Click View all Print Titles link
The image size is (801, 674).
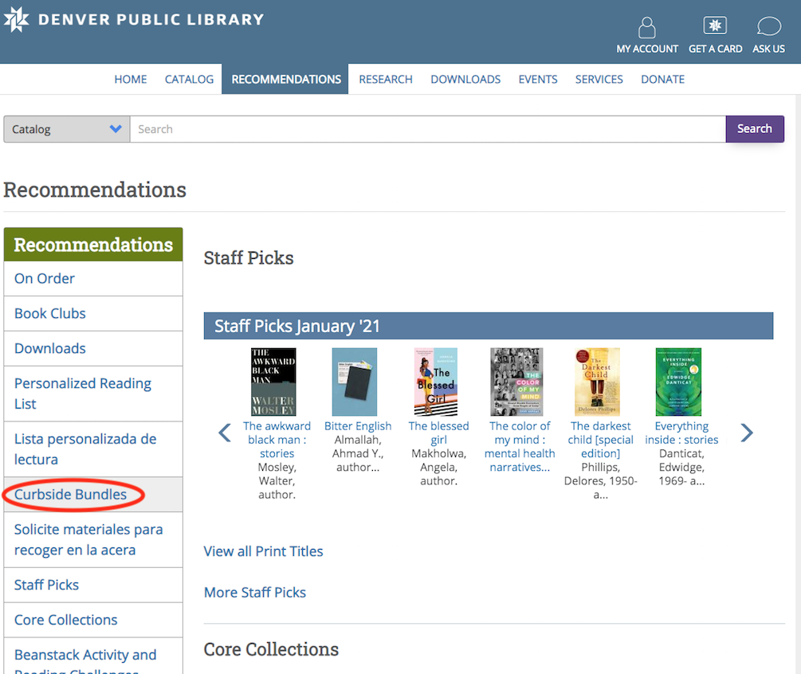(x=263, y=551)
